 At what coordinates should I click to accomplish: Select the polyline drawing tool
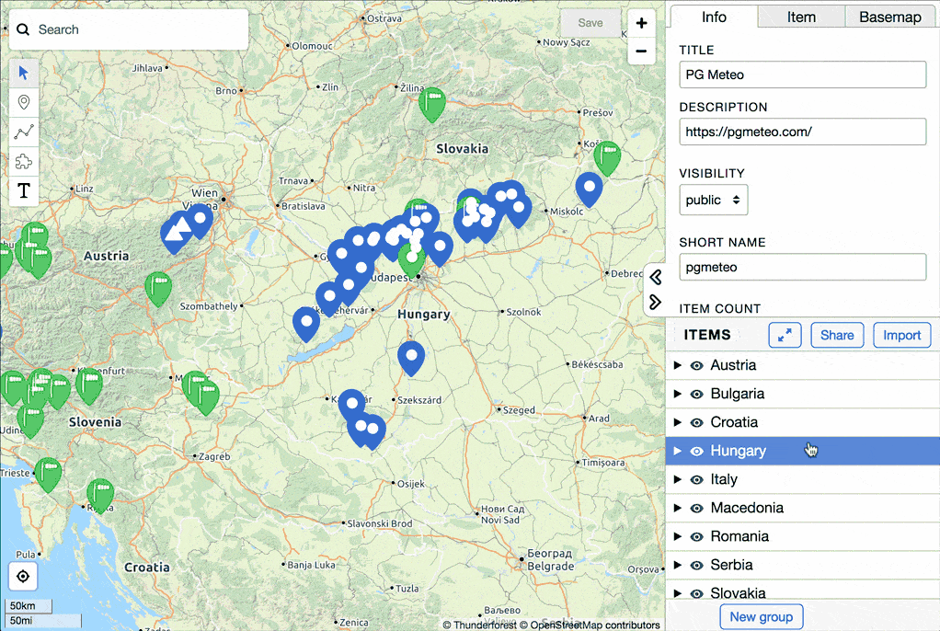click(23, 131)
